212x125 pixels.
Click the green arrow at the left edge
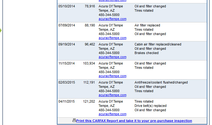1,30
